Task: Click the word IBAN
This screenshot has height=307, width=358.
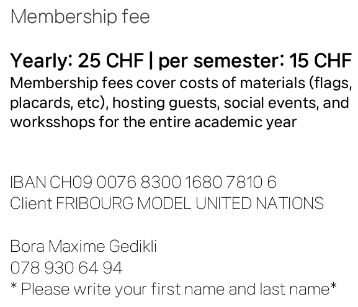Action: click(x=28, y=182)
